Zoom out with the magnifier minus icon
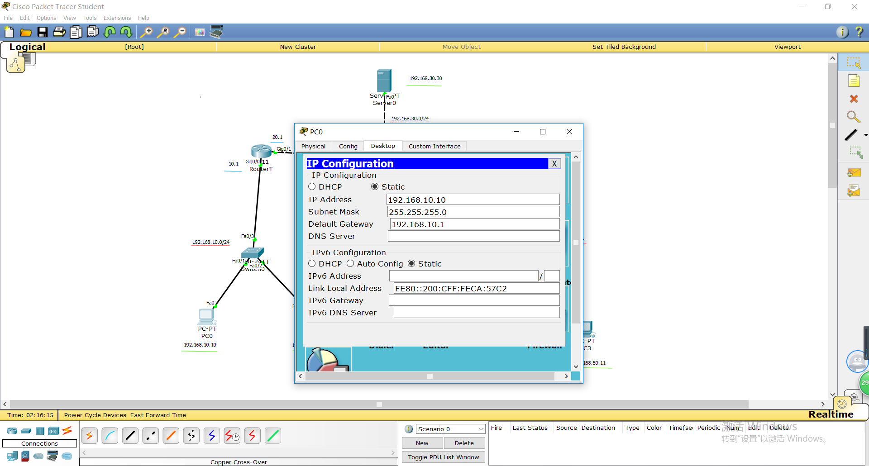Image resolution: width=869 pixels, height=466 pixels. [x=180, y=32]
